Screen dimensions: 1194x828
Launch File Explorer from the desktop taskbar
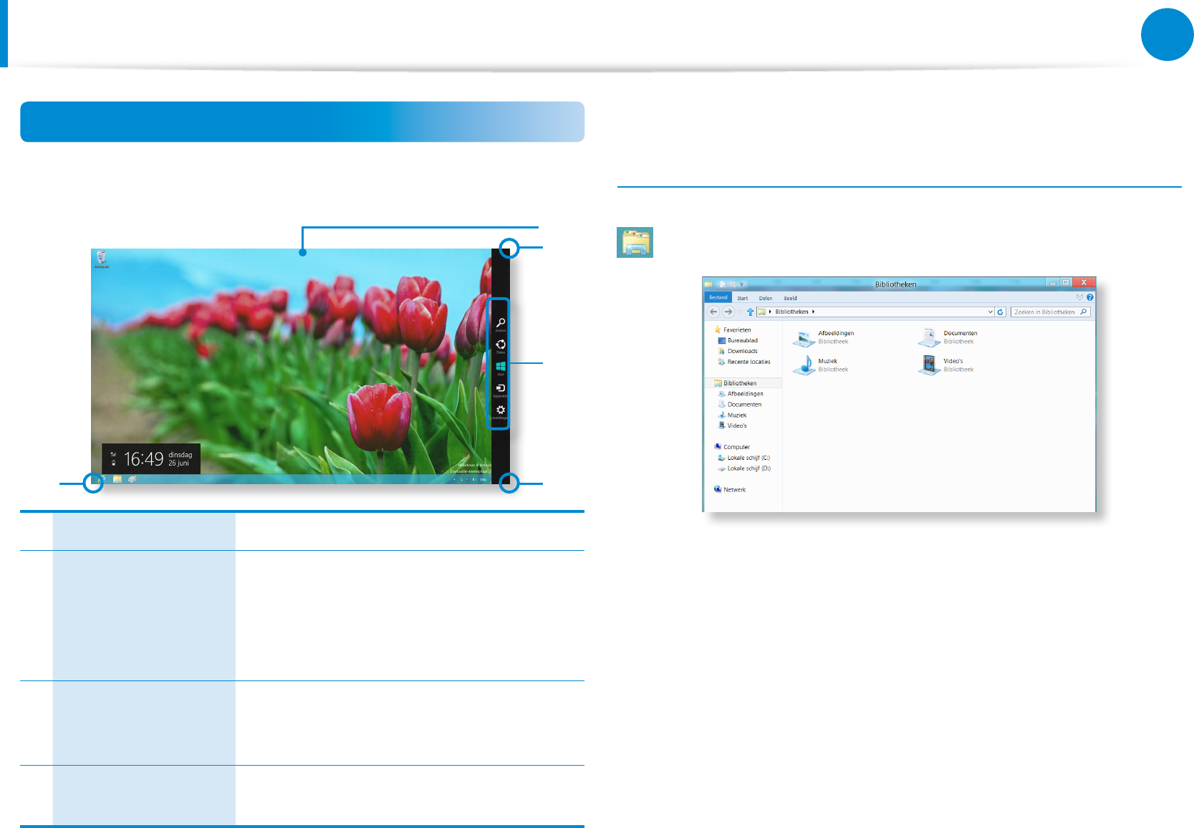tap(117, 479)
